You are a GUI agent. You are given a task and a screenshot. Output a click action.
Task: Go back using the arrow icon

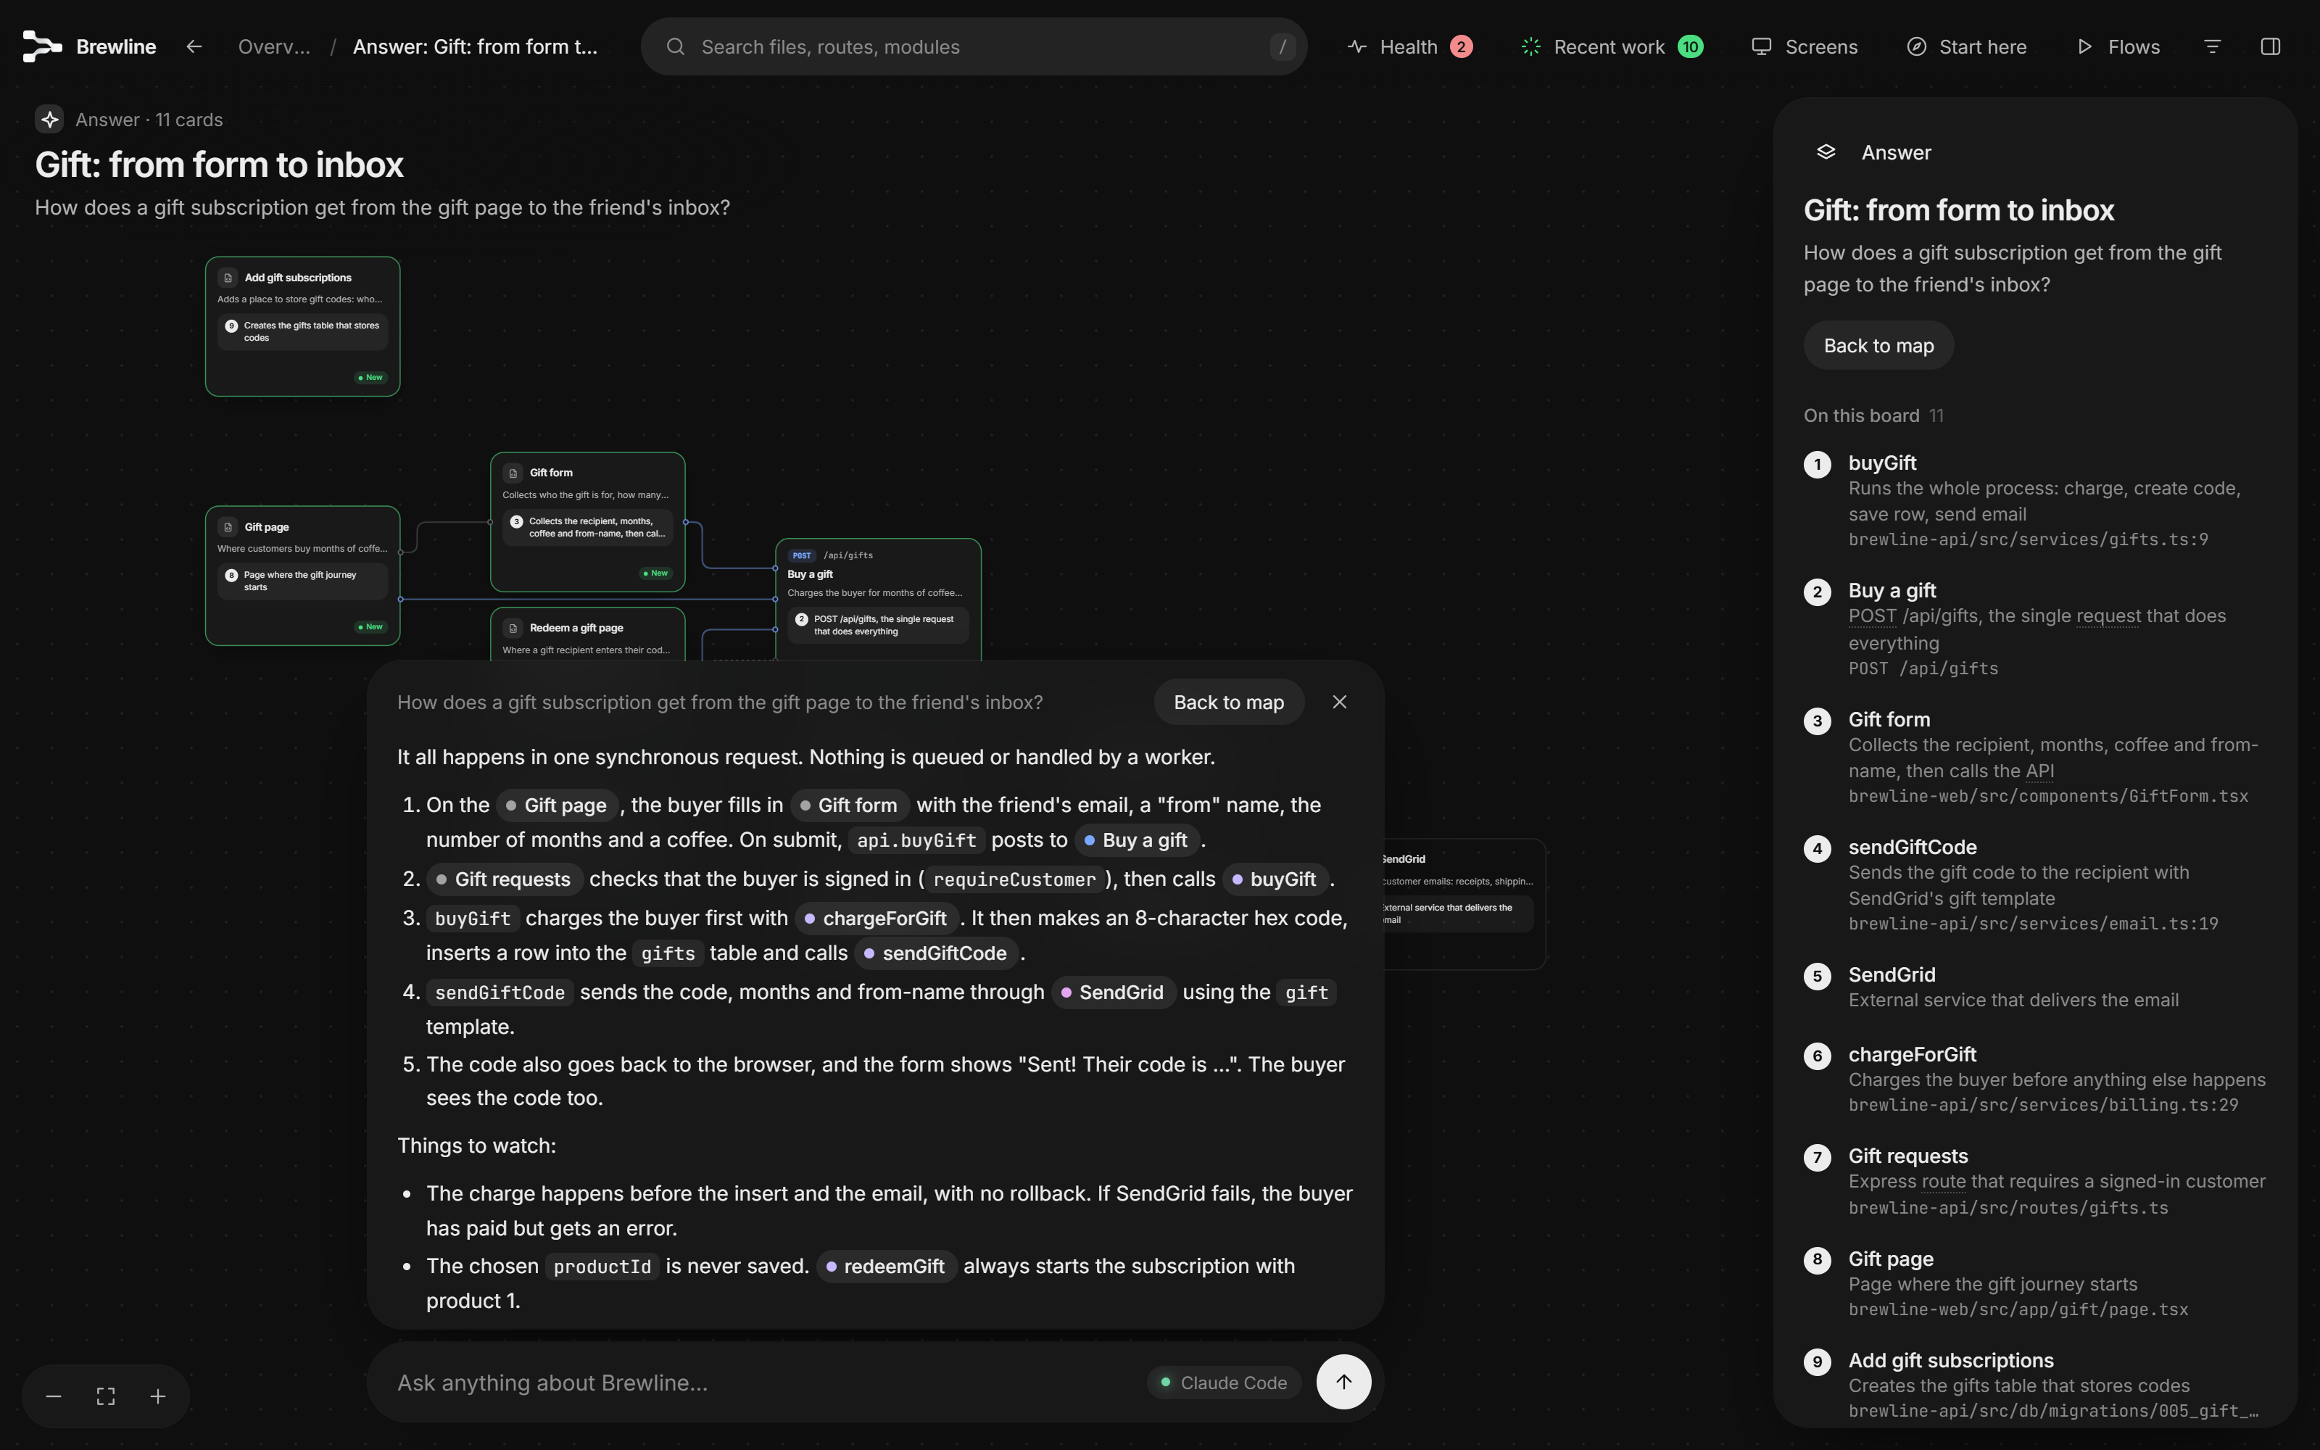pyautogui.click(x=194, y=46)
